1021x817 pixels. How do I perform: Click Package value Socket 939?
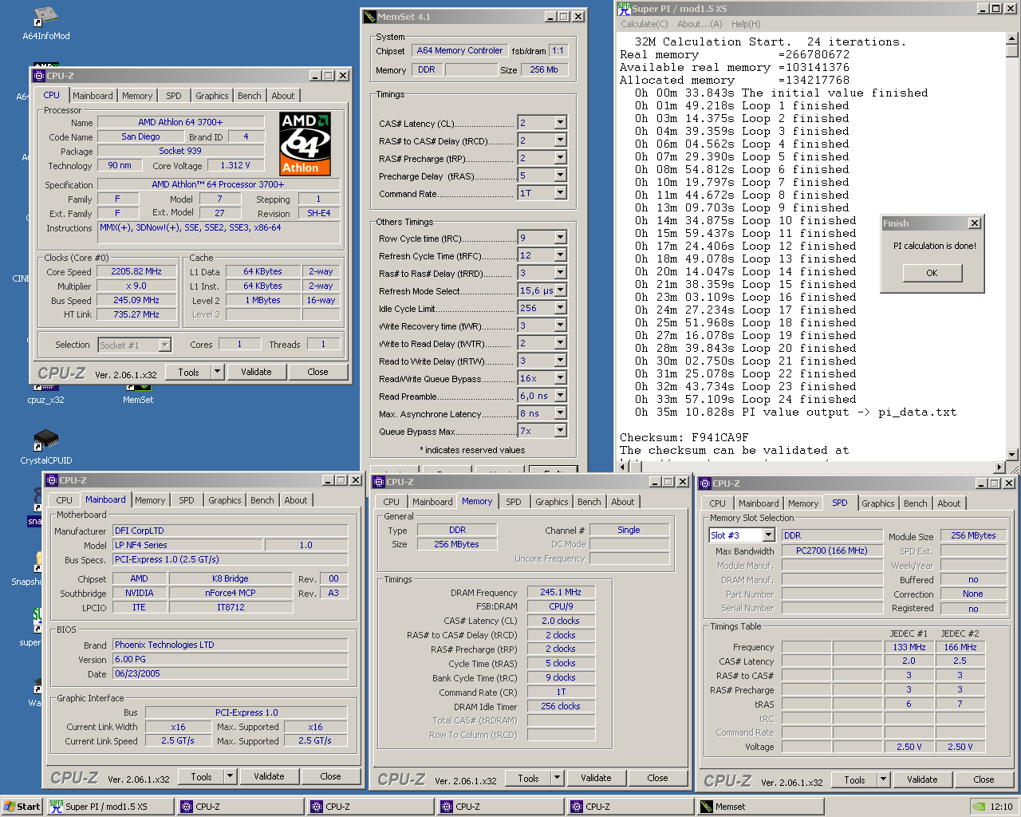[180, 151]
